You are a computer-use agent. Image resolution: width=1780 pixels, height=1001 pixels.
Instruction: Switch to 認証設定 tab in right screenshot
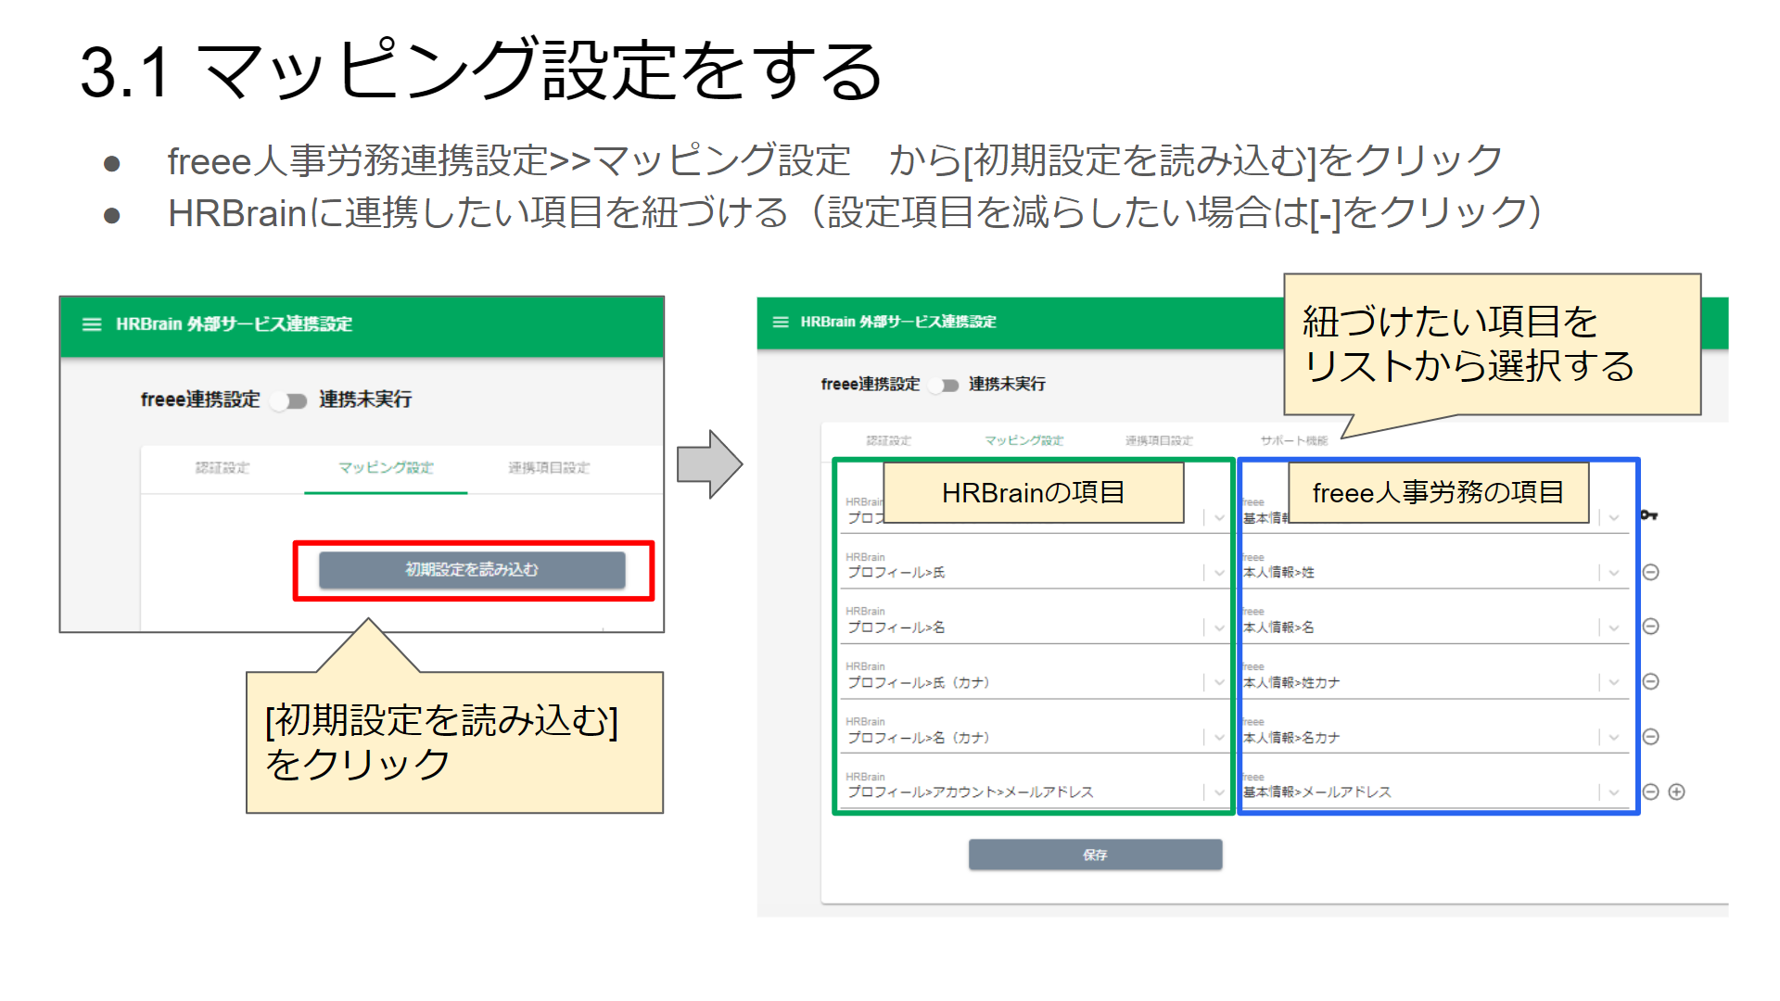(x=889, y=440)
